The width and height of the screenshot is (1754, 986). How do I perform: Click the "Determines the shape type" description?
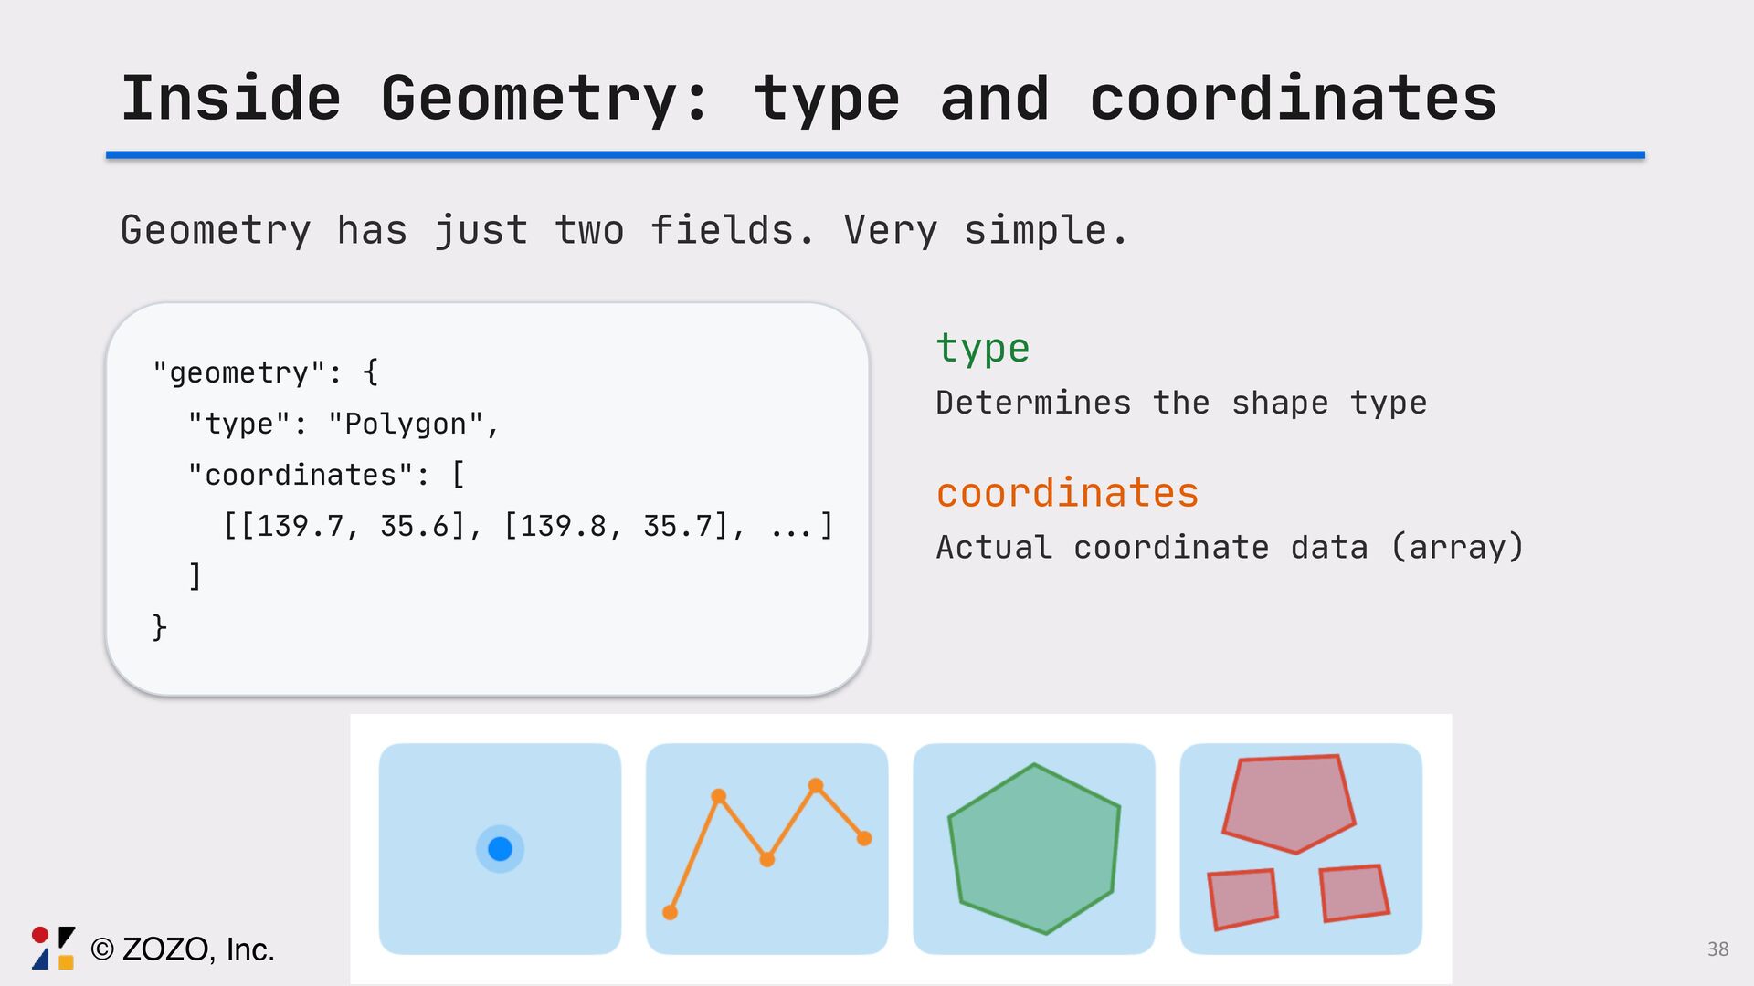click(x=1180, y=403)
